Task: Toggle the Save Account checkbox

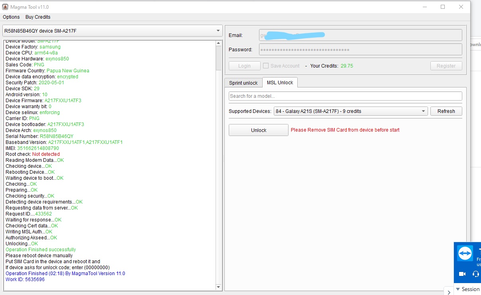Action: [x=266, y=66]
